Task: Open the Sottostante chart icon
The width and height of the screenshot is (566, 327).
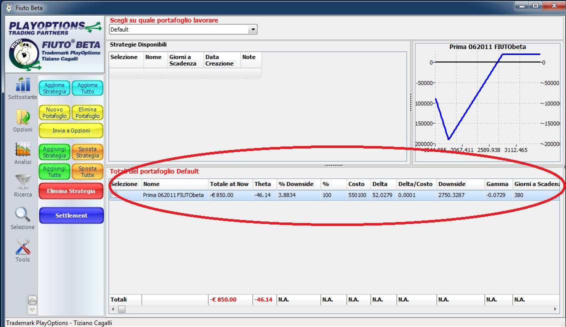Action: pos(22,85)
